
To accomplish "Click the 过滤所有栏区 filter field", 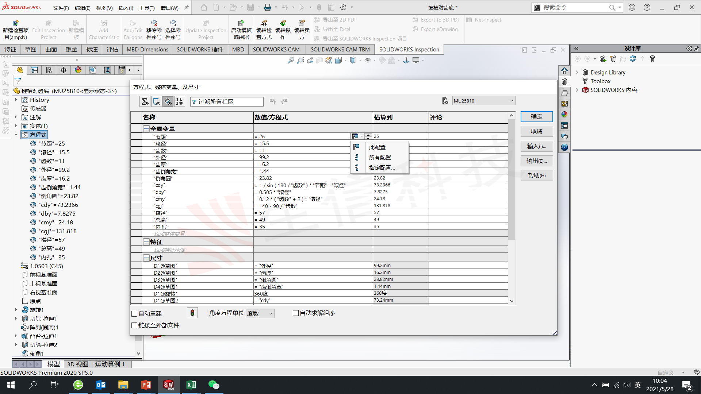I will click(x=227, y=101).
